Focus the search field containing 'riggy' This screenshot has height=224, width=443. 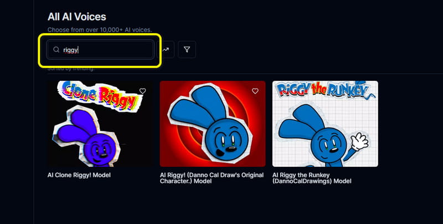click(x=105, y=50)
